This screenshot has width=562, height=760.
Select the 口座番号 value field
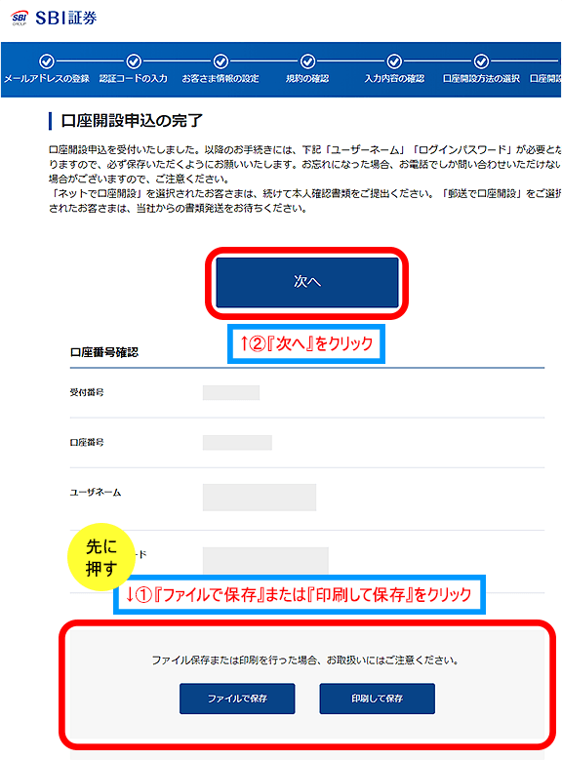(237, 443)
